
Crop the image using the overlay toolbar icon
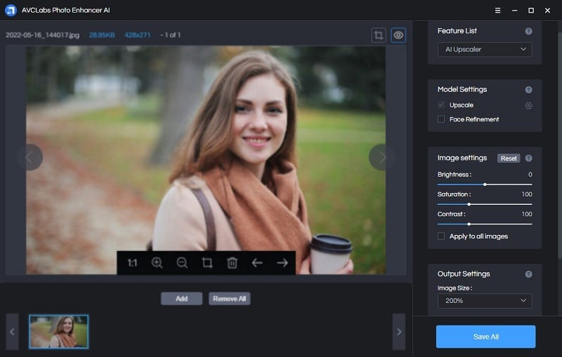click(x=207, y=263)
